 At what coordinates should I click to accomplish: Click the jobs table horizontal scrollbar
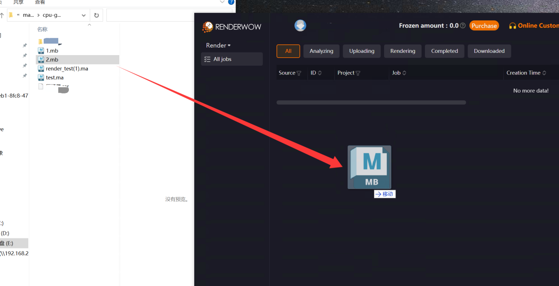(371, 103)
